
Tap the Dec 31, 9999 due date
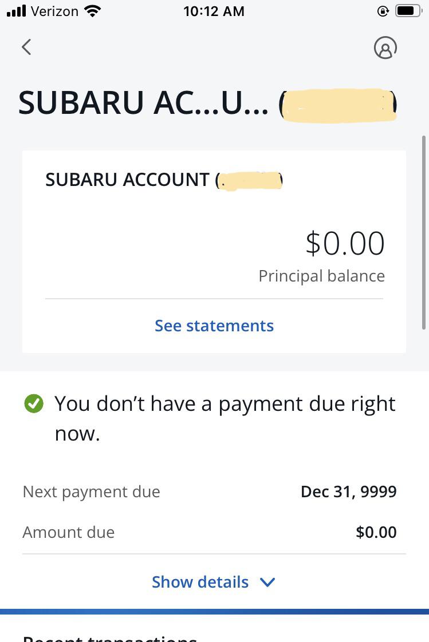348,492
